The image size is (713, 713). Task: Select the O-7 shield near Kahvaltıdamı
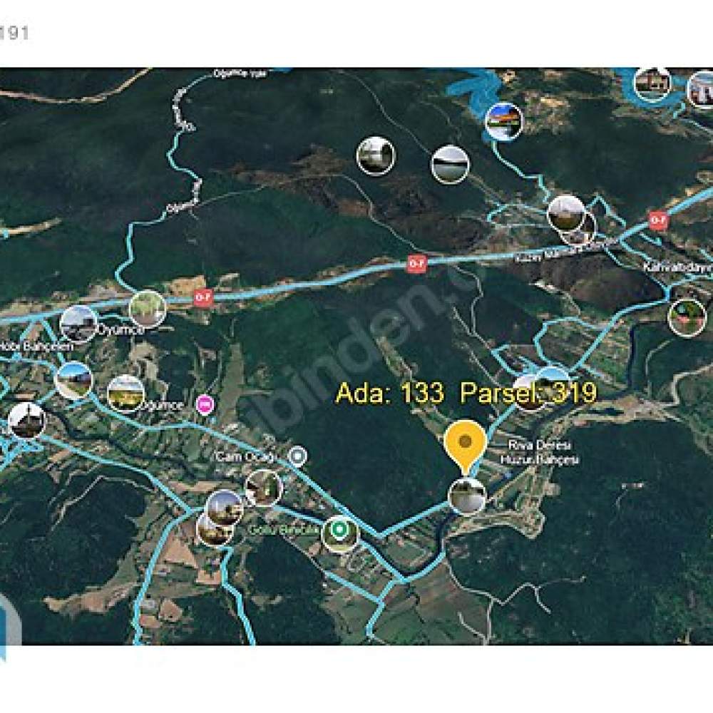pyautogui.click(x=657, y=220)
